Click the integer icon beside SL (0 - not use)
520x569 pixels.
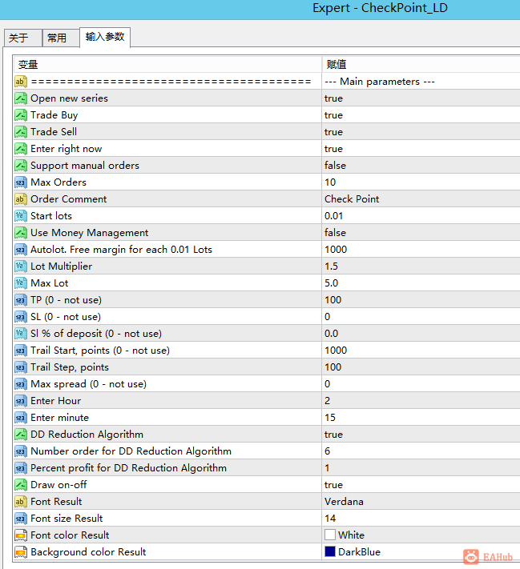click(21, 317)
